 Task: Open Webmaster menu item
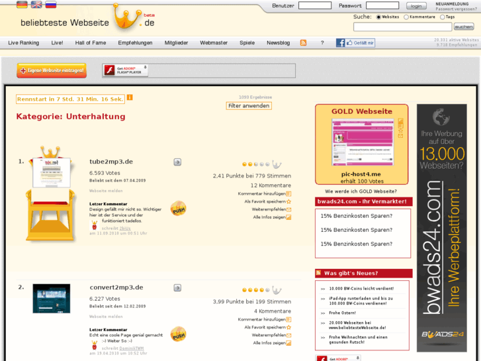tap(214, 42)
